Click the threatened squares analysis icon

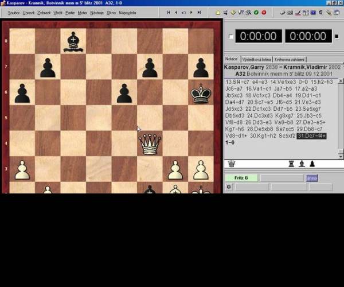coord(248,13)
